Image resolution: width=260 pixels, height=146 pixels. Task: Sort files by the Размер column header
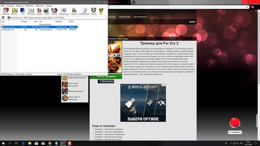click(x=24, y=21)
